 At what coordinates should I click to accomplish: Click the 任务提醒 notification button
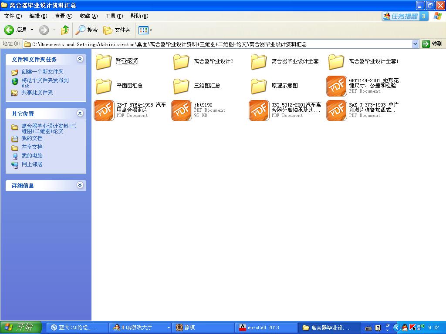(405, 16)
